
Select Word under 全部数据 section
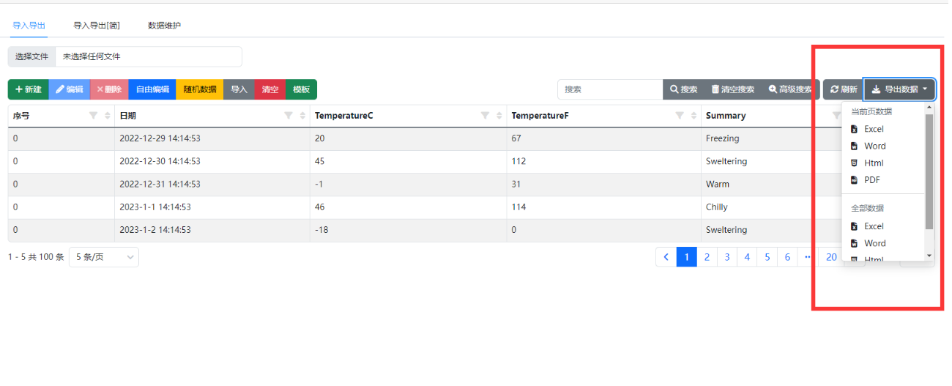pos(874,243)
